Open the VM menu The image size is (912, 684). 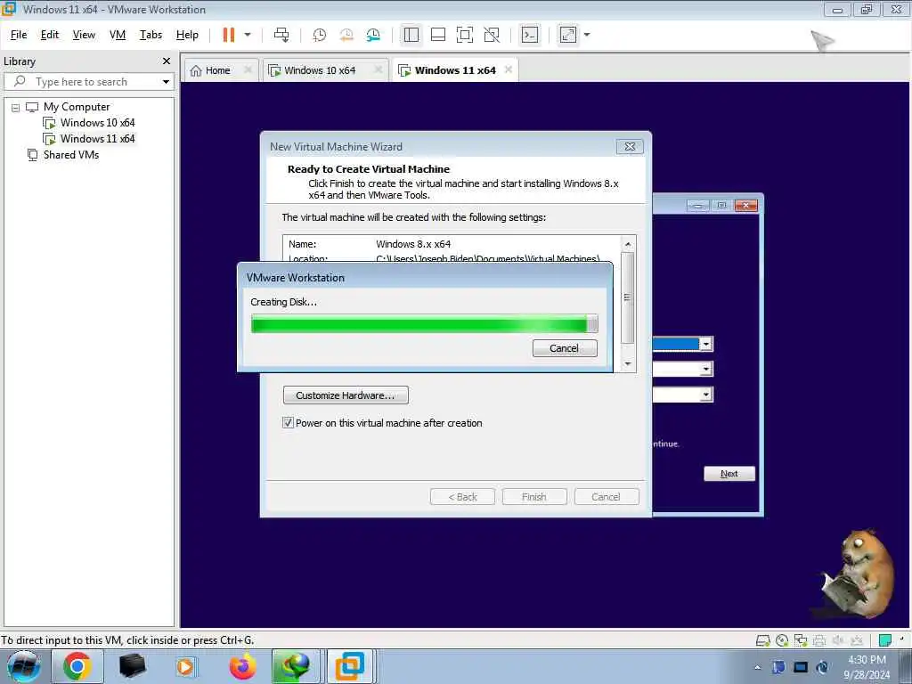click(118, 35)
